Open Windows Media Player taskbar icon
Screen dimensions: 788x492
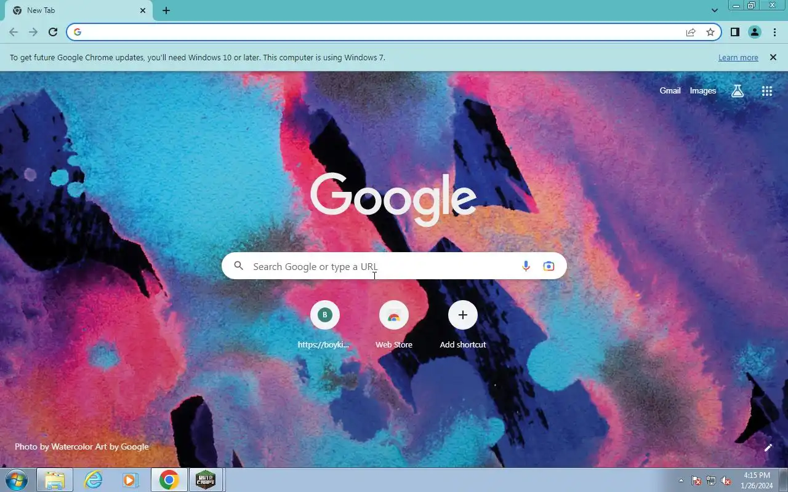point(130,480)
